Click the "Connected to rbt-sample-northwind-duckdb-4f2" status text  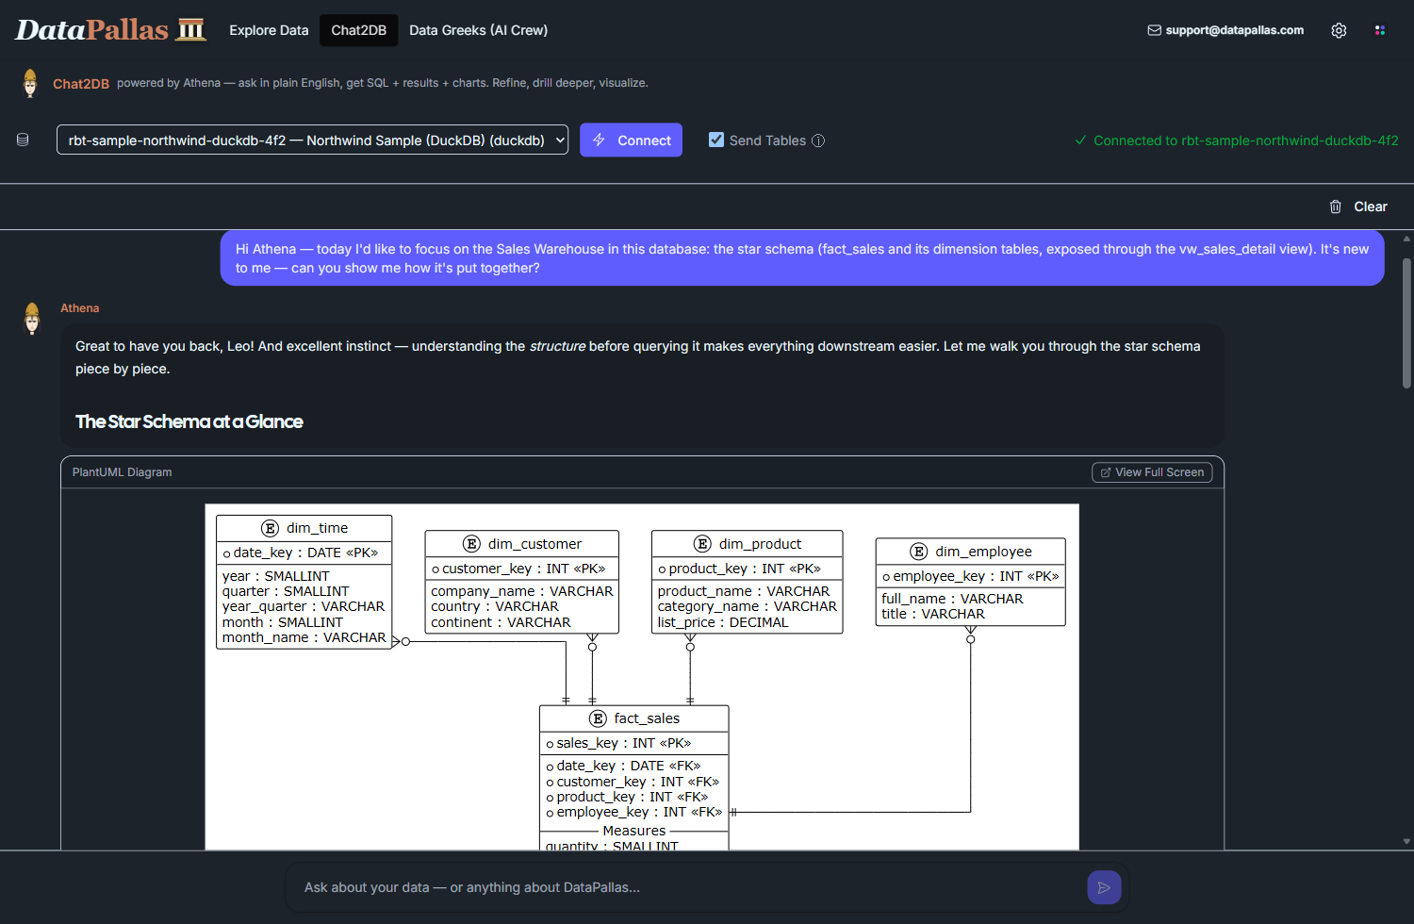point(1245,140)
